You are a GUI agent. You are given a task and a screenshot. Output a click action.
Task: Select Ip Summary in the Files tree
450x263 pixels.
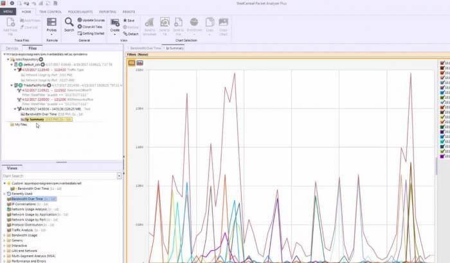46,119
